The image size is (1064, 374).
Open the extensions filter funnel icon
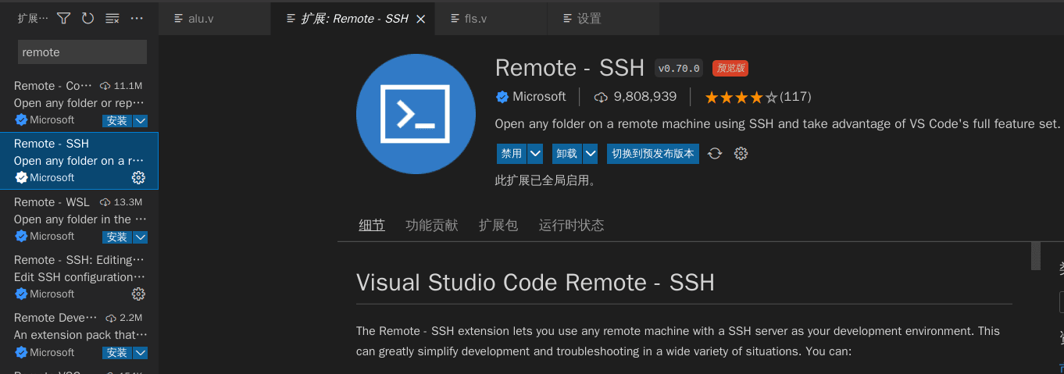click(64, 18)
